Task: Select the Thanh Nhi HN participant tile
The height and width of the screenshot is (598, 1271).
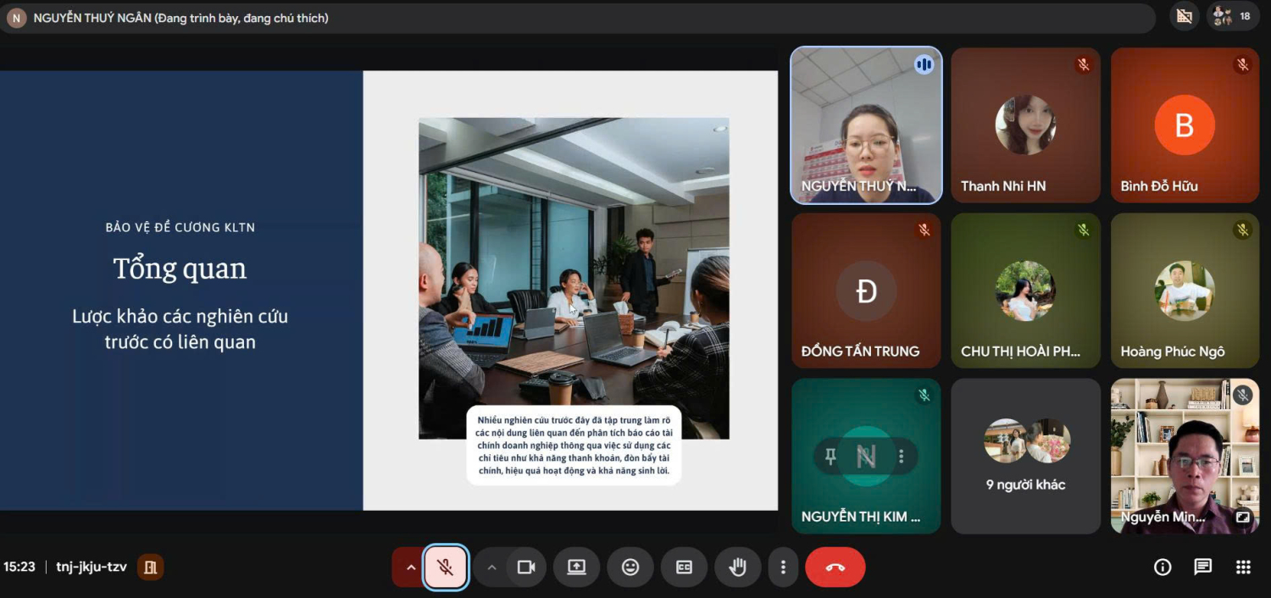Action: coord(1025,125)
